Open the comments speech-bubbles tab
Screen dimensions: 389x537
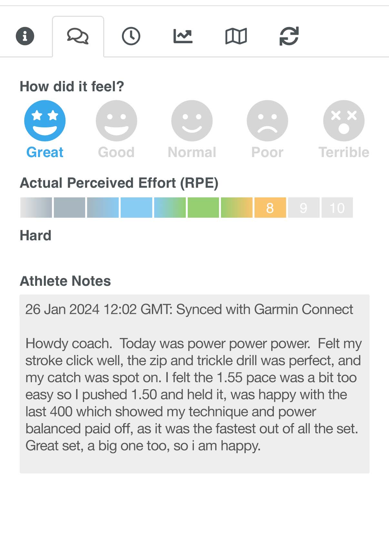[x=78, y=36]
